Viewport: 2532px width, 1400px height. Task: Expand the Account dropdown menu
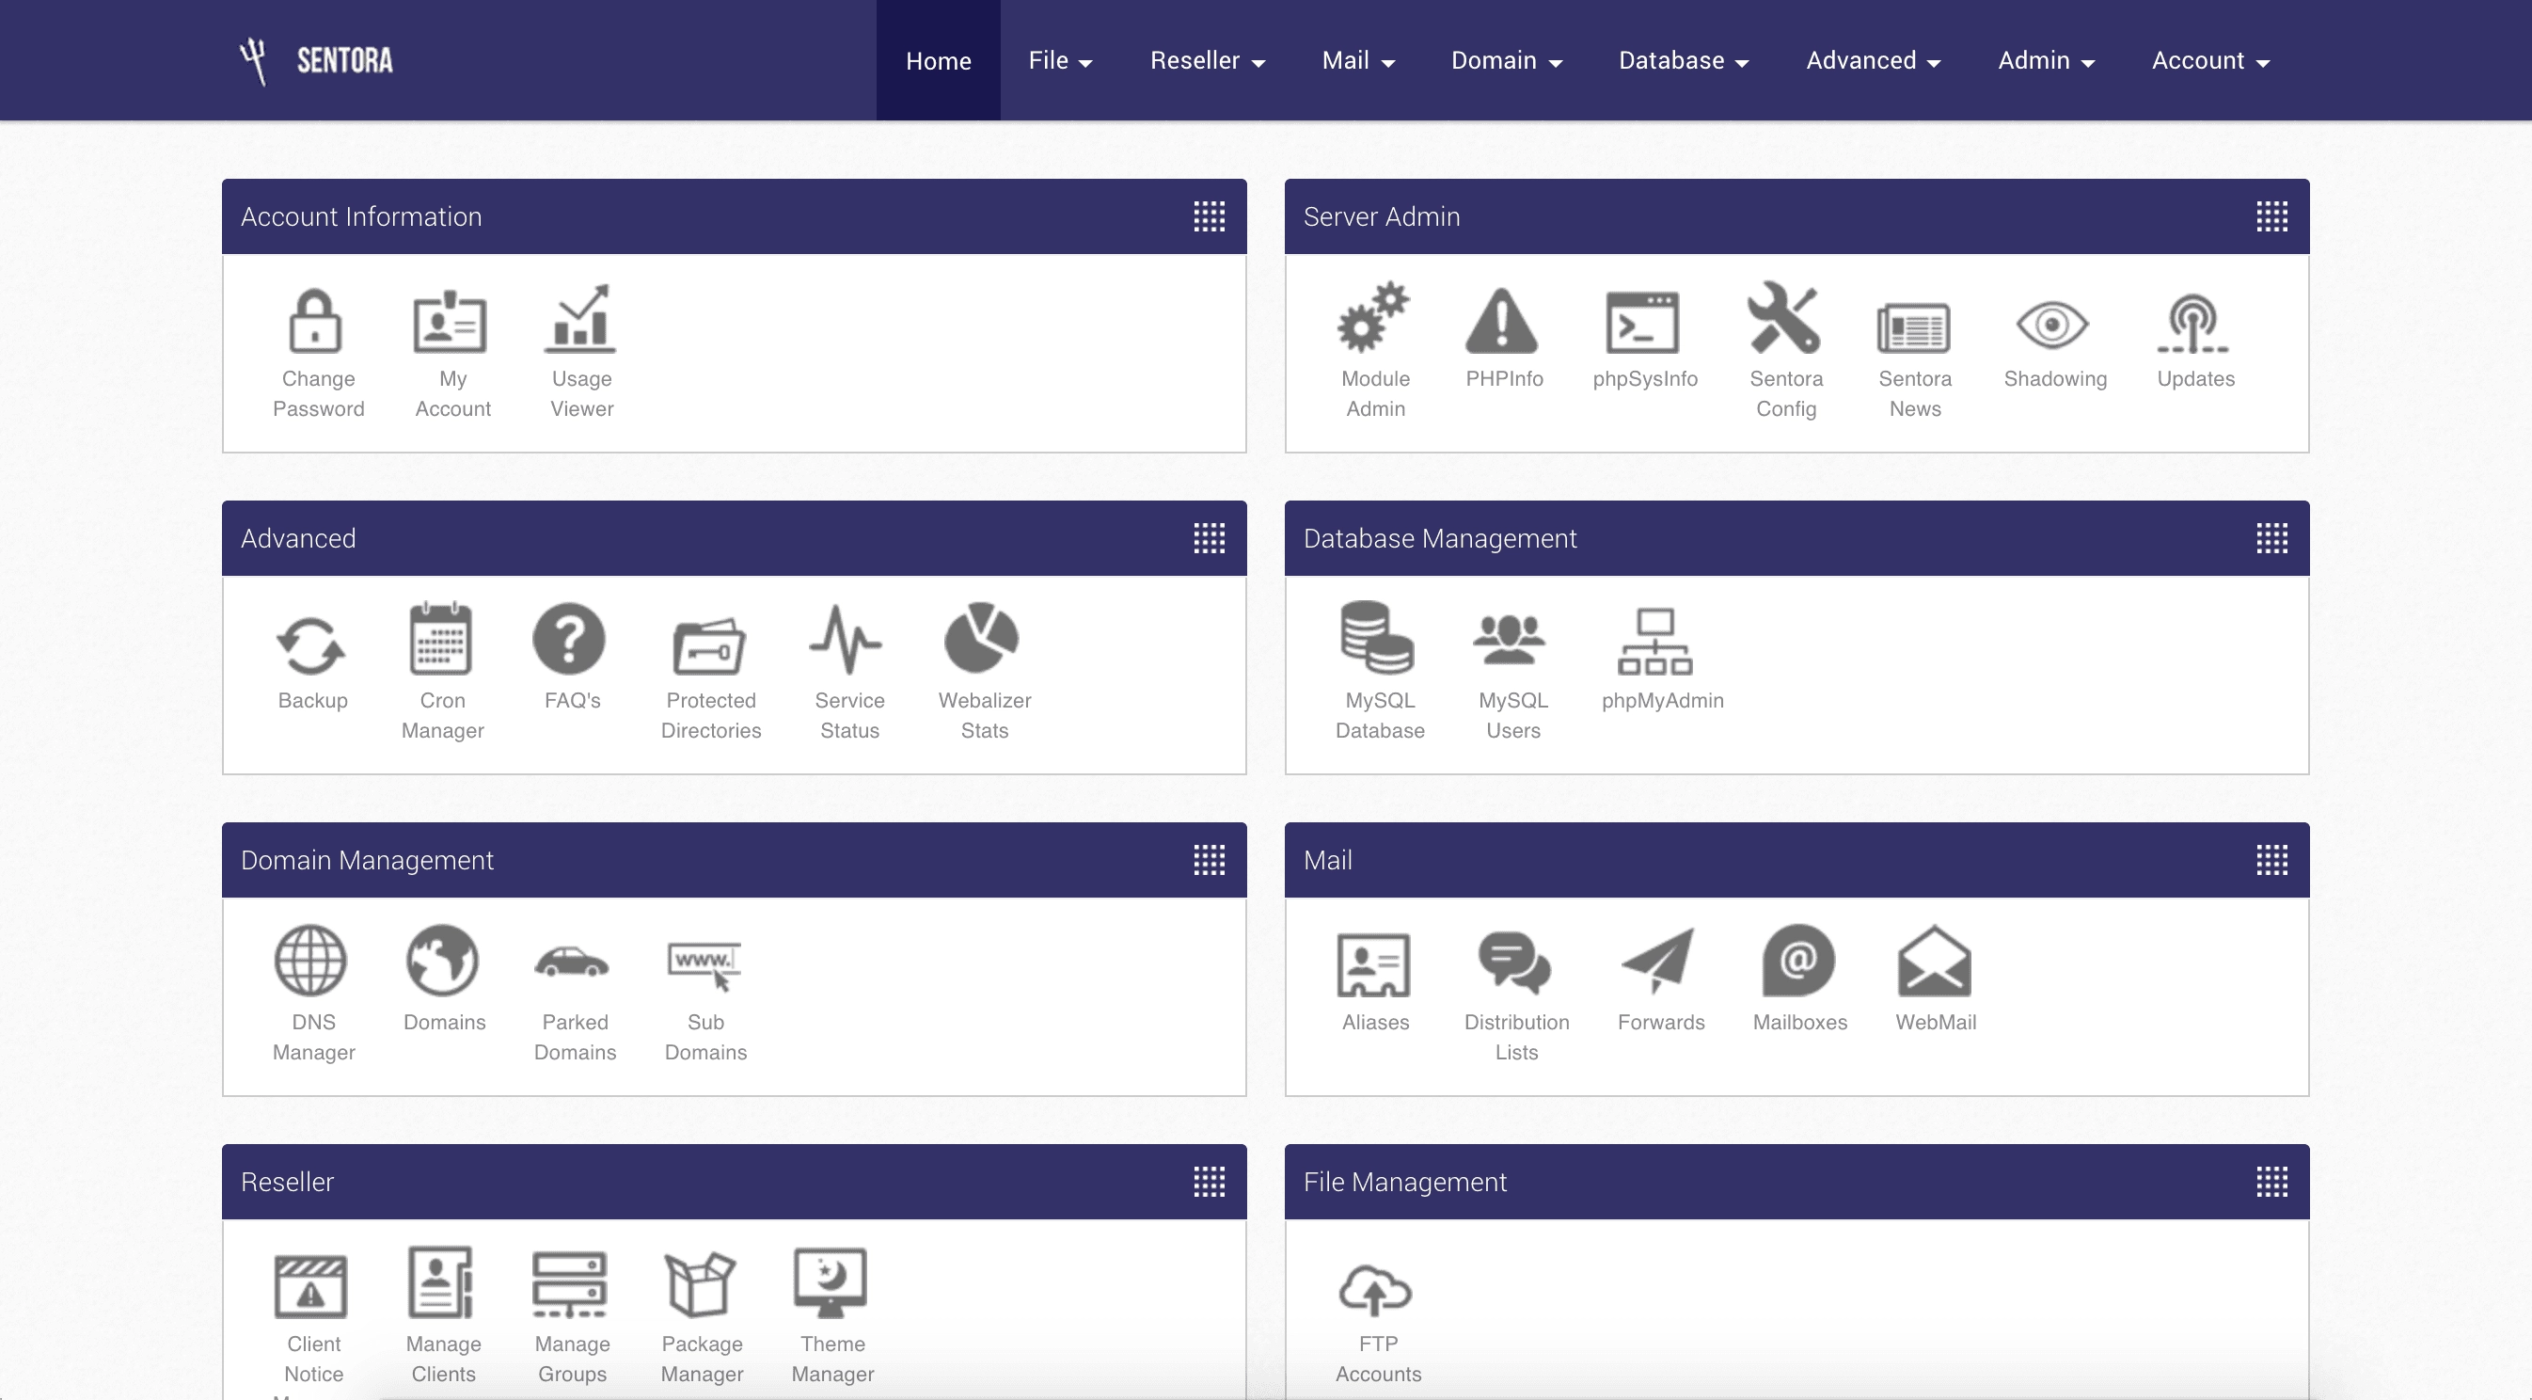tap(2210, 61)
